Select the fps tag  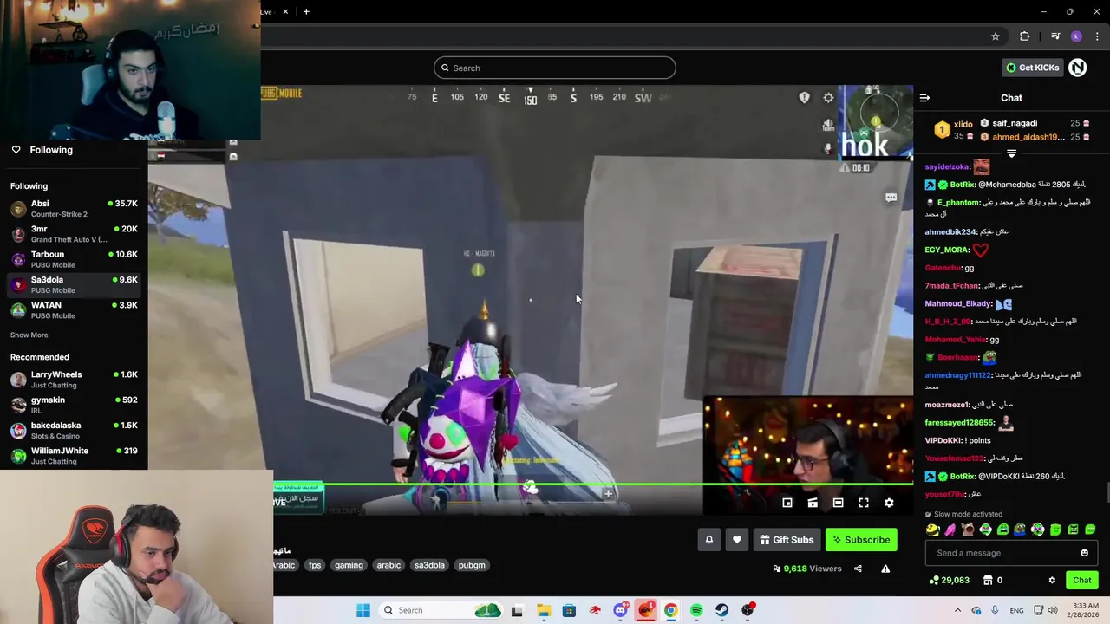coord(315,565)
